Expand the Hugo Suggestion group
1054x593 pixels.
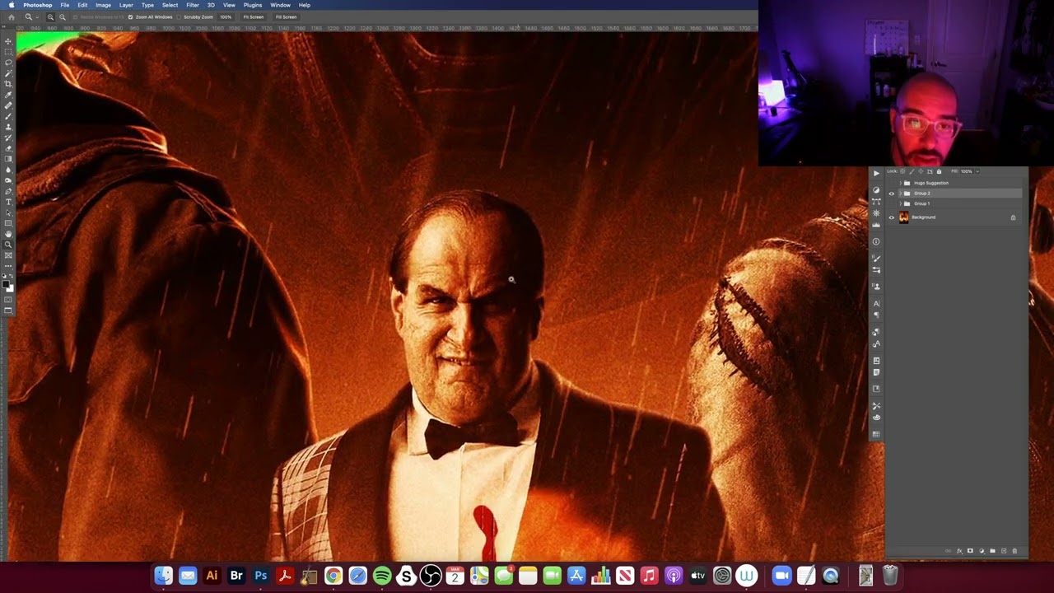click(x=901, y=183)
